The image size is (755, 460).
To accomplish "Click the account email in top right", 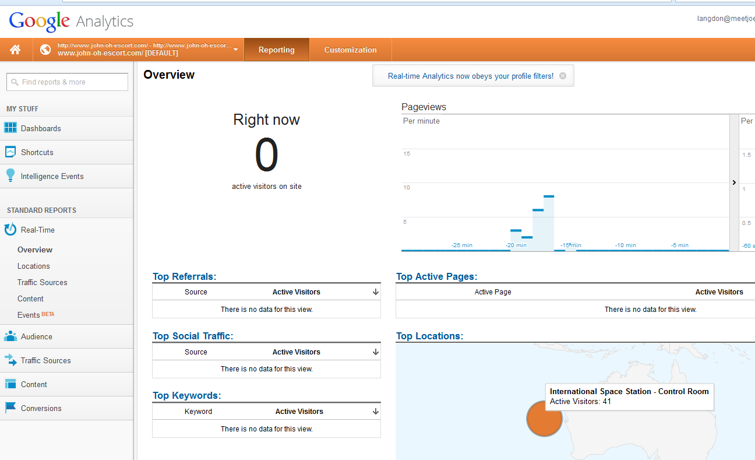I will tap(726, 18).
